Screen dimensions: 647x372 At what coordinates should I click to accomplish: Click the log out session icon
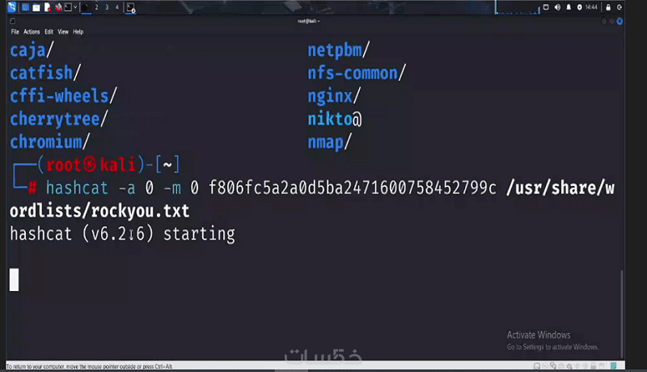click(620, 7)
